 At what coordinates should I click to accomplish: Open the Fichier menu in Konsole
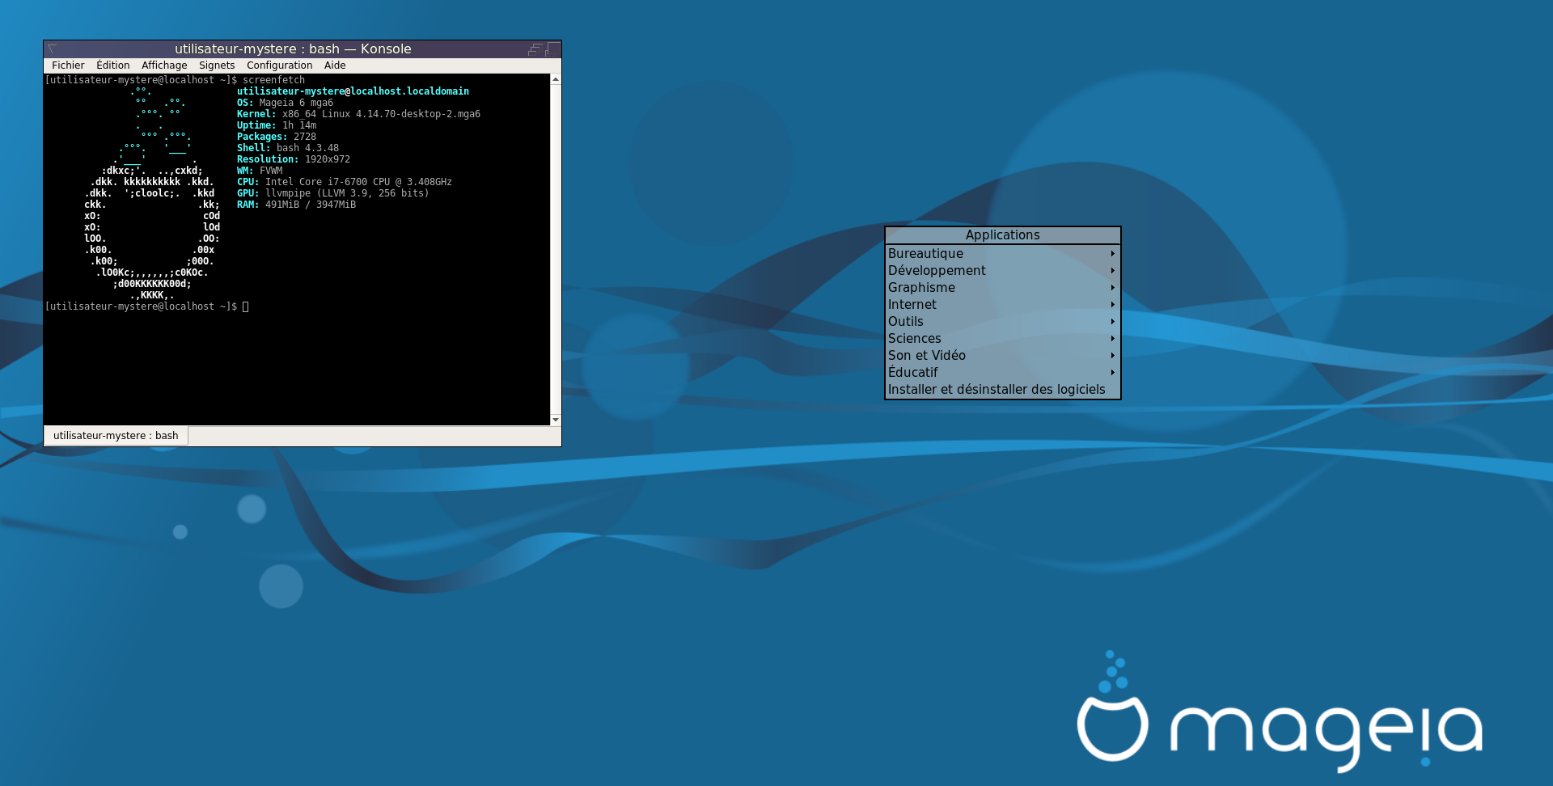(68, 65)
